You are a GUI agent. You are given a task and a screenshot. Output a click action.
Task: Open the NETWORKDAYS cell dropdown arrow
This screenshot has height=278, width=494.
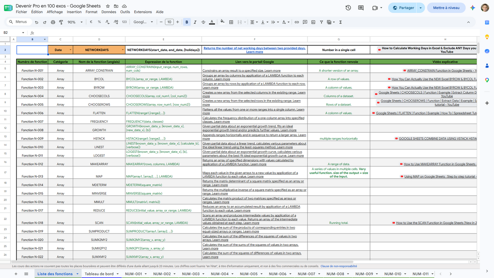pyautogui.click(x=123, y=50)
